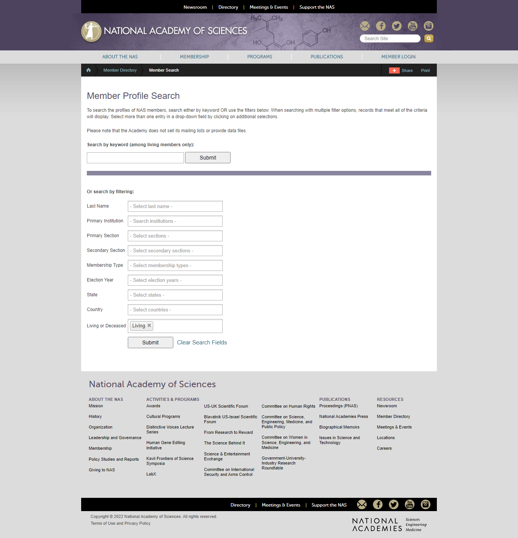Open the YouTube icon in the header
The width and height of the screenshot is (518, 538).
[x=413, y=26]
